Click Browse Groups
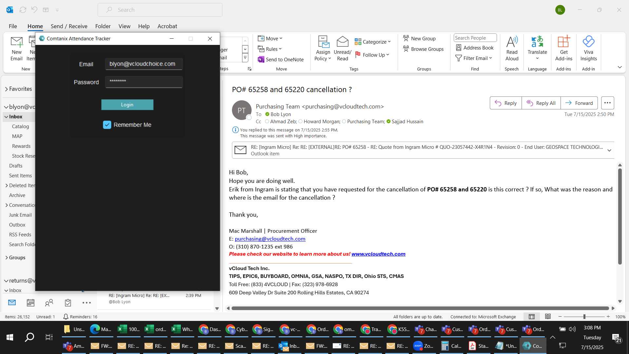Viewport: 629px width, 354px height. [423, 49]
